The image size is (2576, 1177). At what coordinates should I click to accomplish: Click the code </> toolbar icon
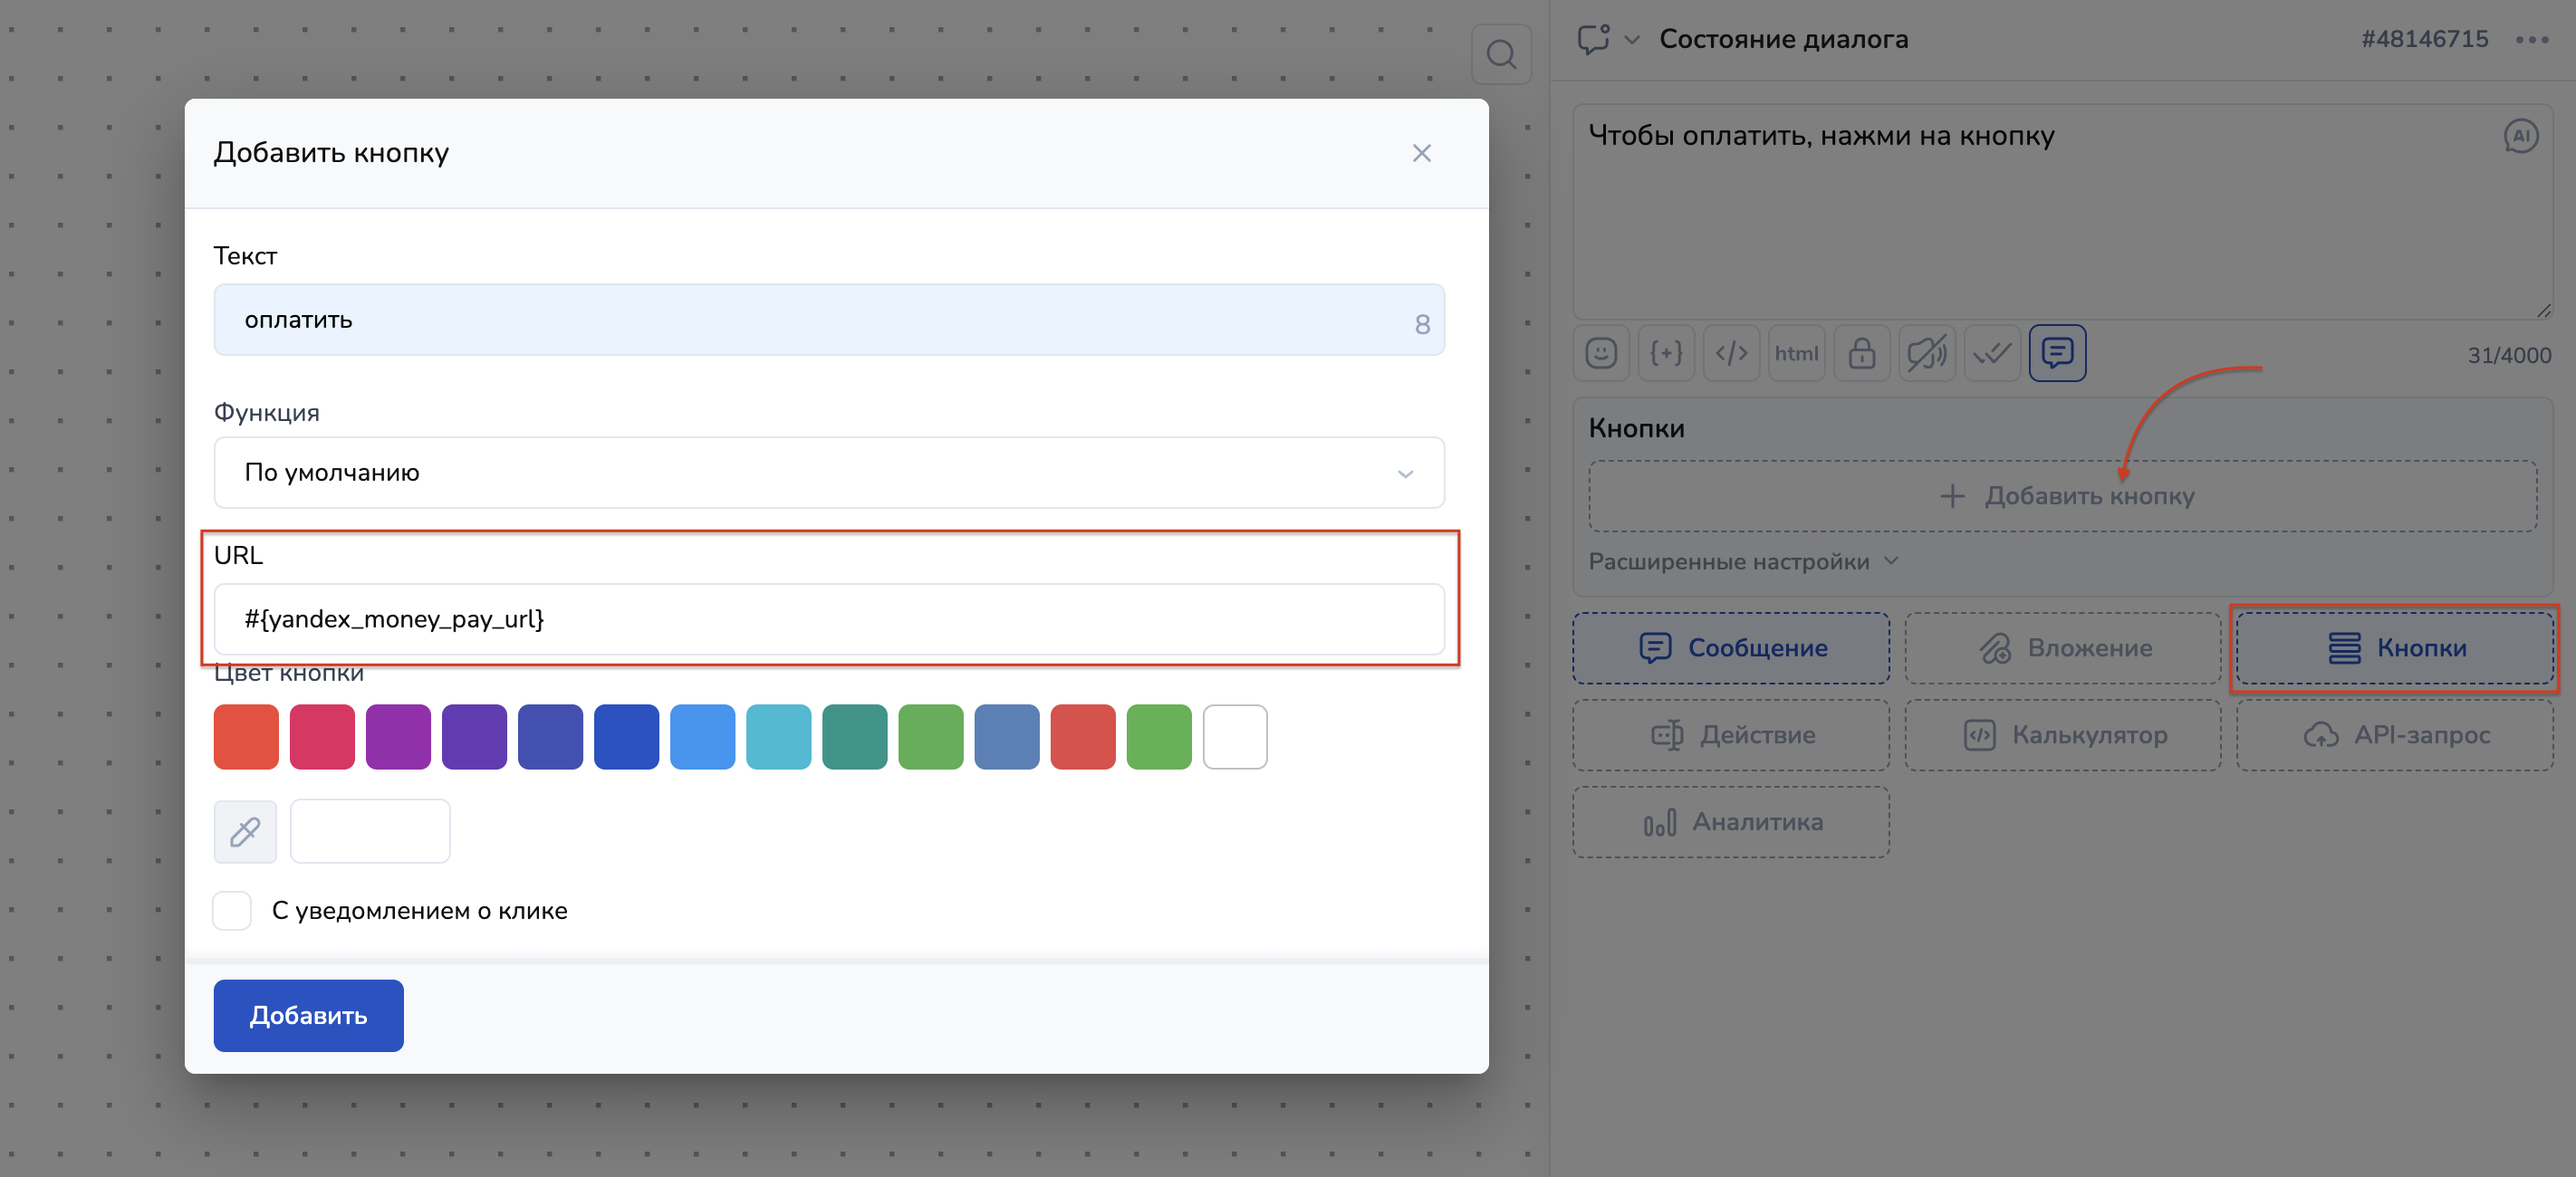1731,353
